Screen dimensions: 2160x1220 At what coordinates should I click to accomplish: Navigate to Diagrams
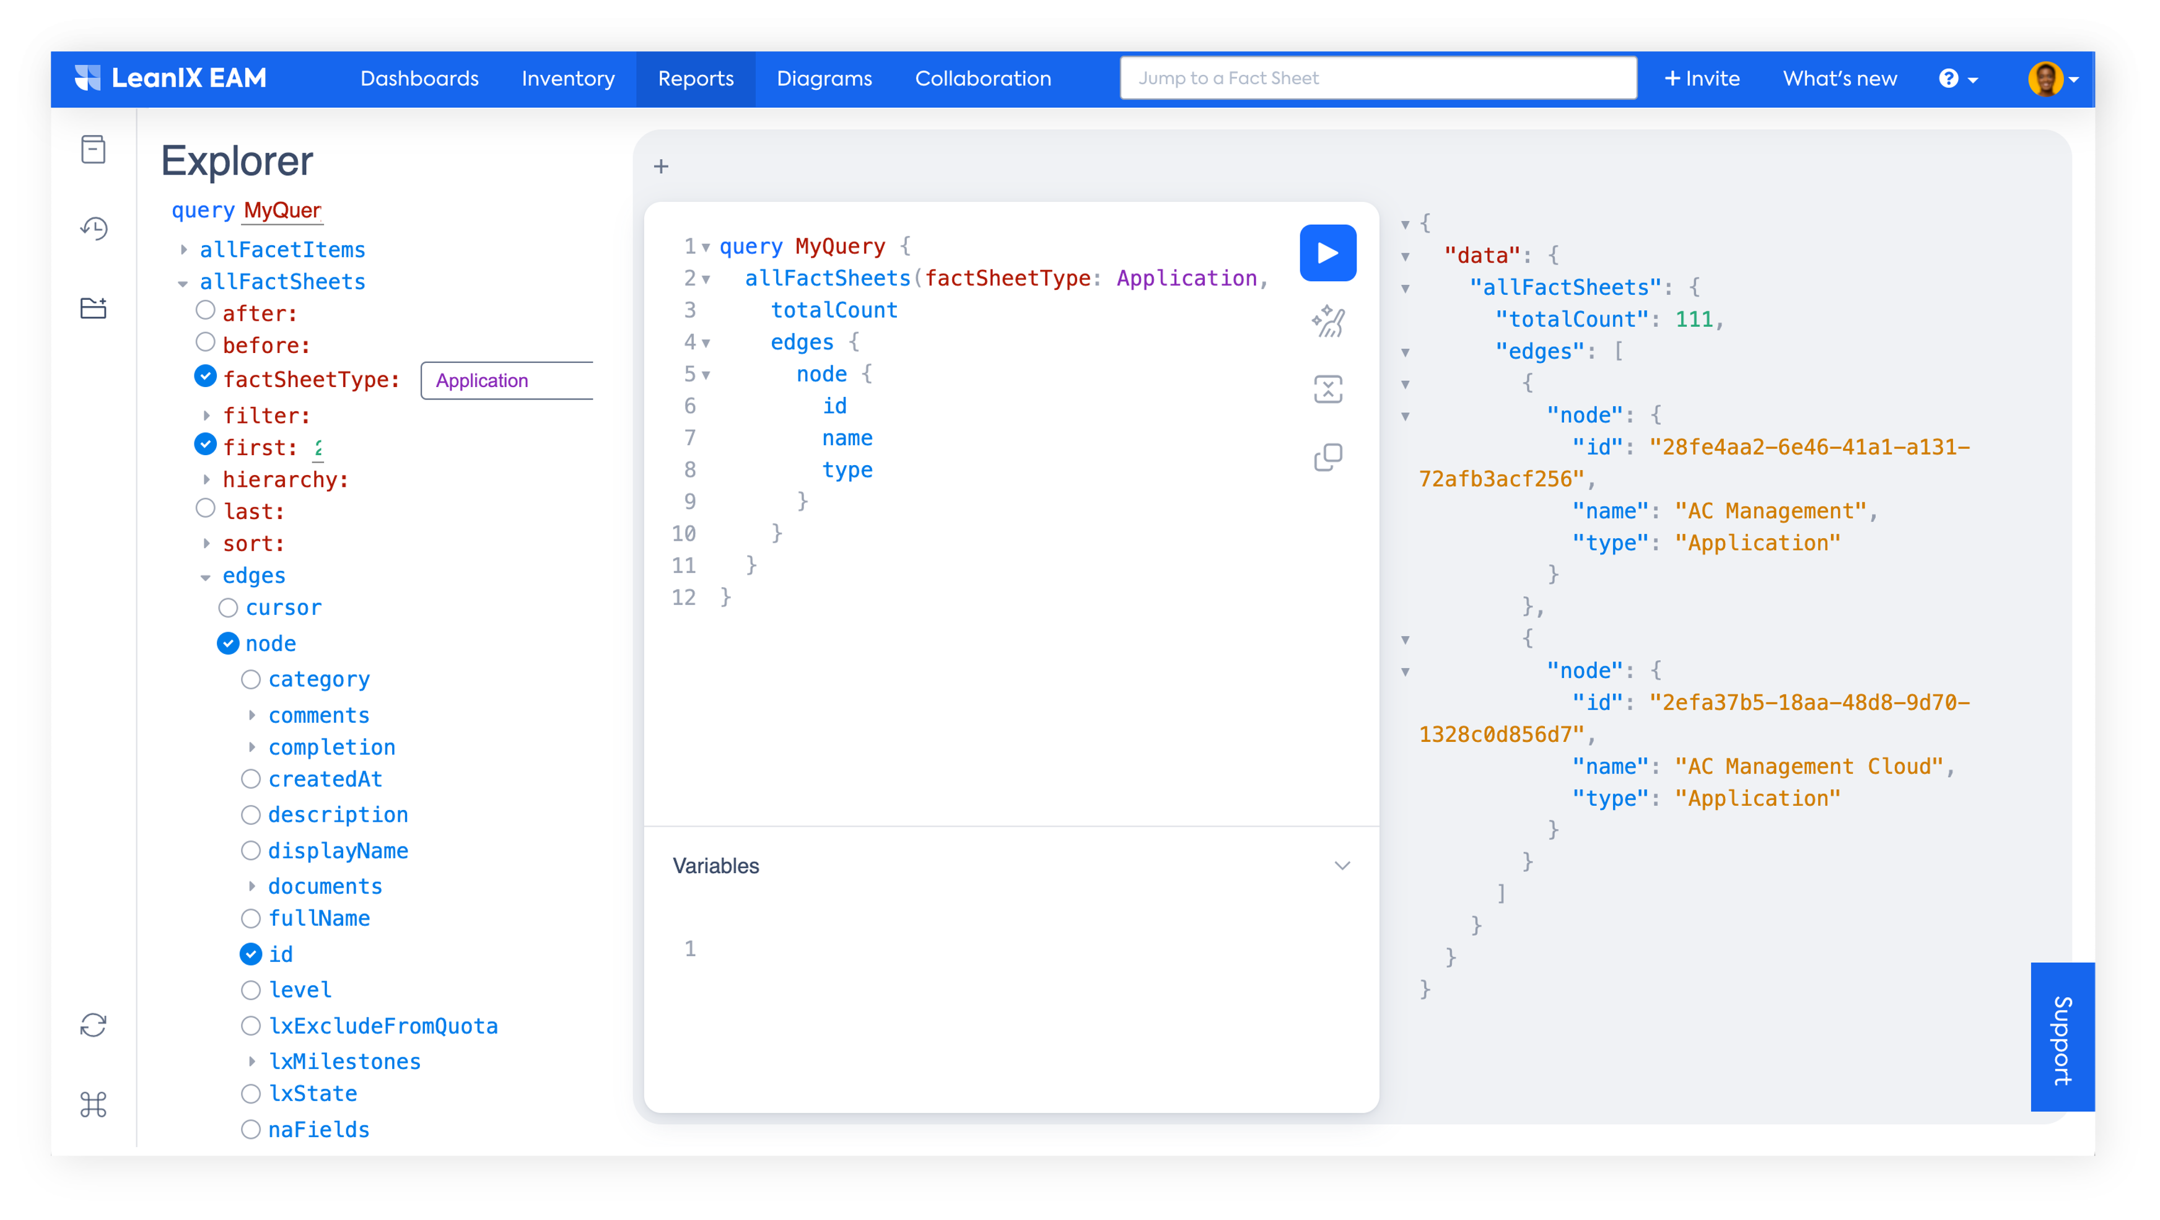(823, 78)
